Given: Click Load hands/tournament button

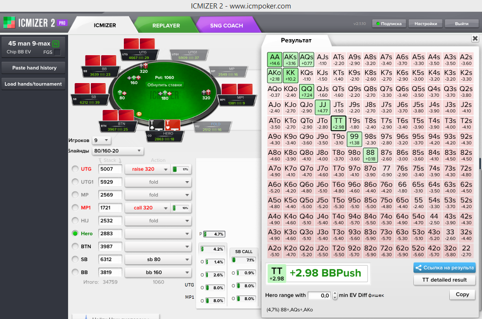Looking at the screenshot, I should point(33,84).
